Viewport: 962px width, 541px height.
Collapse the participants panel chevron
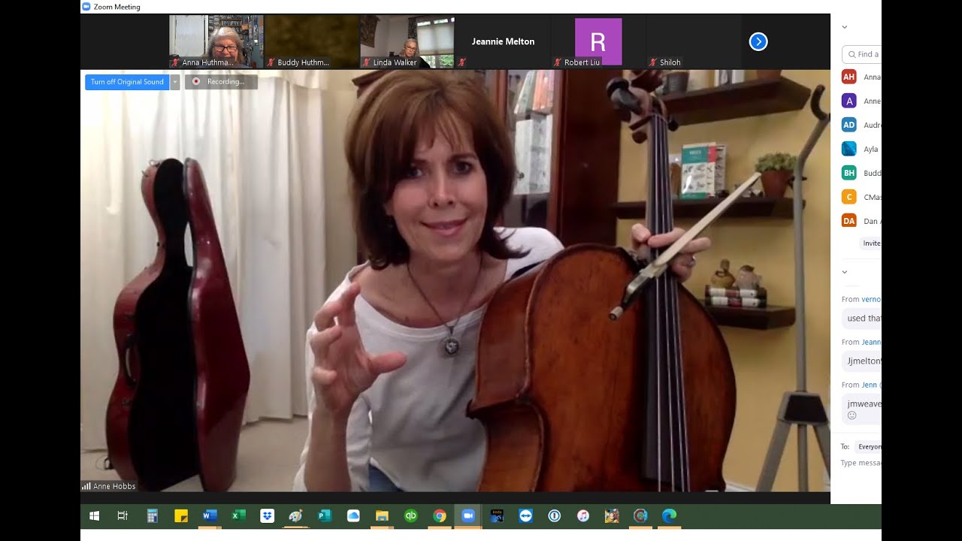[x=845, y=27]
